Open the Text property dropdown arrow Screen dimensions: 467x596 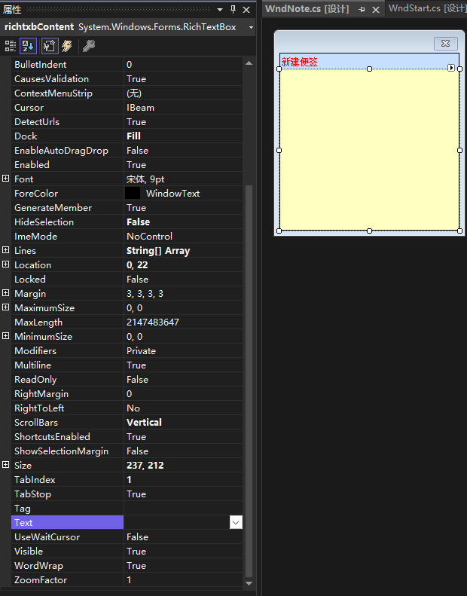236,522
